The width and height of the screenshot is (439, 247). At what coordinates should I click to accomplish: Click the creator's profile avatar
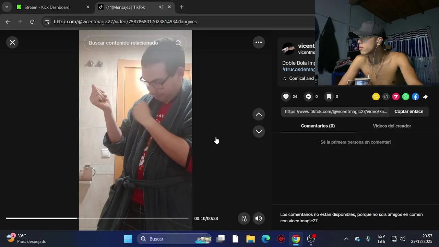(x=288, y=49)
